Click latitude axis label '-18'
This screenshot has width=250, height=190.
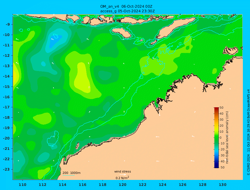click(6, 118)
